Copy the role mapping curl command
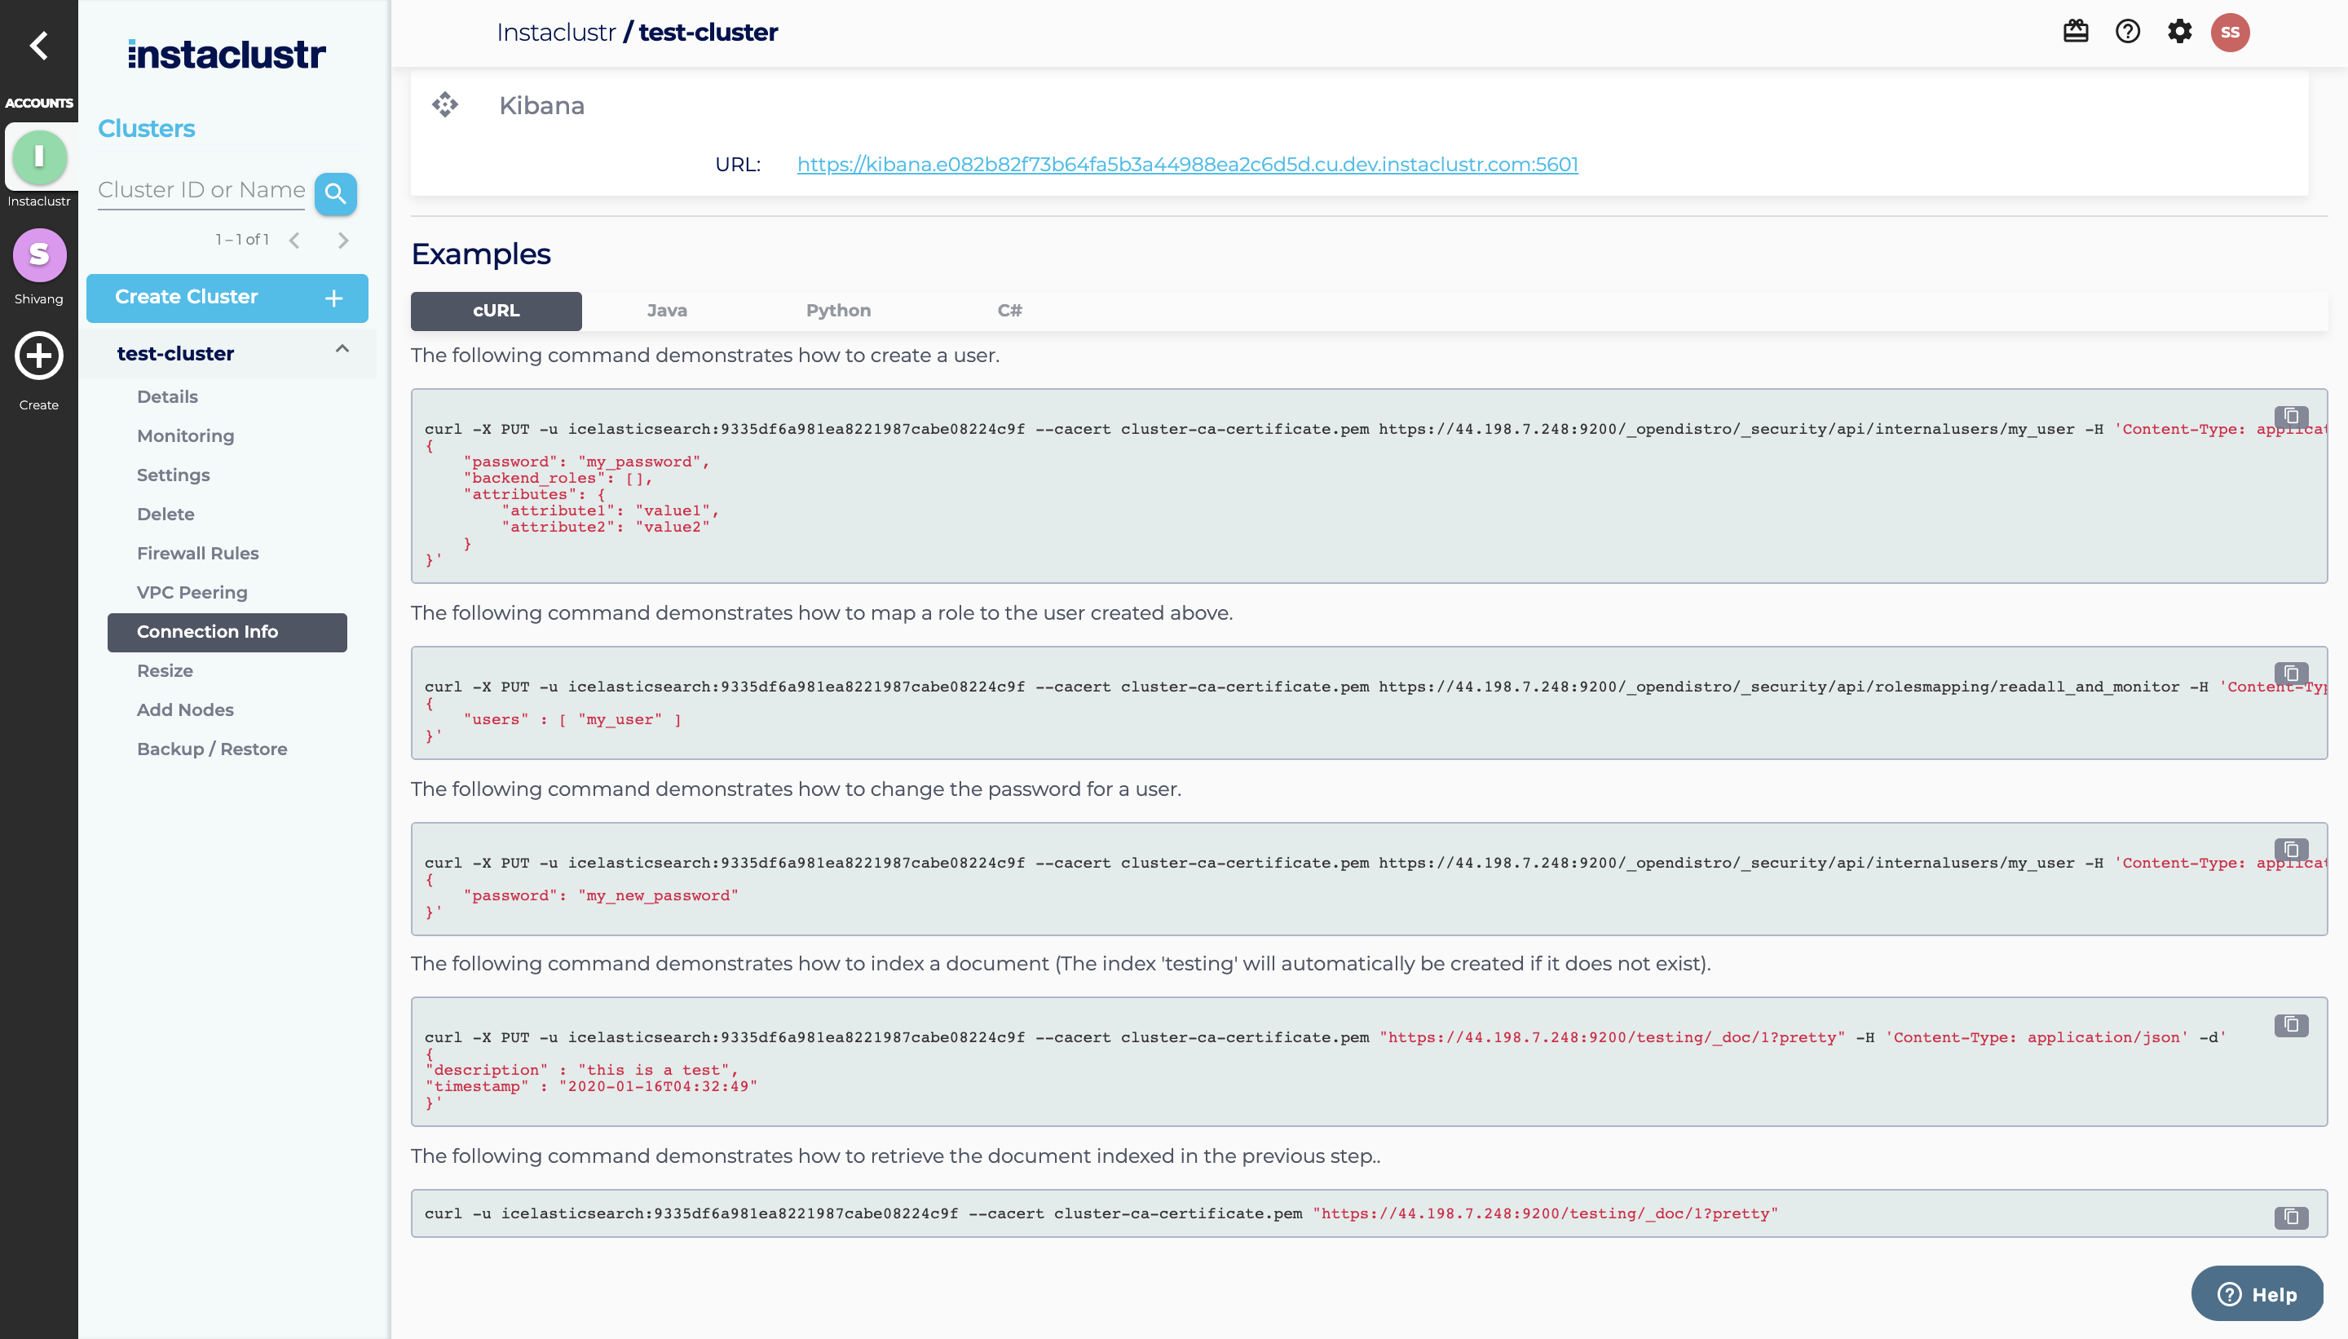2348x1339 pixels. 2290,674
